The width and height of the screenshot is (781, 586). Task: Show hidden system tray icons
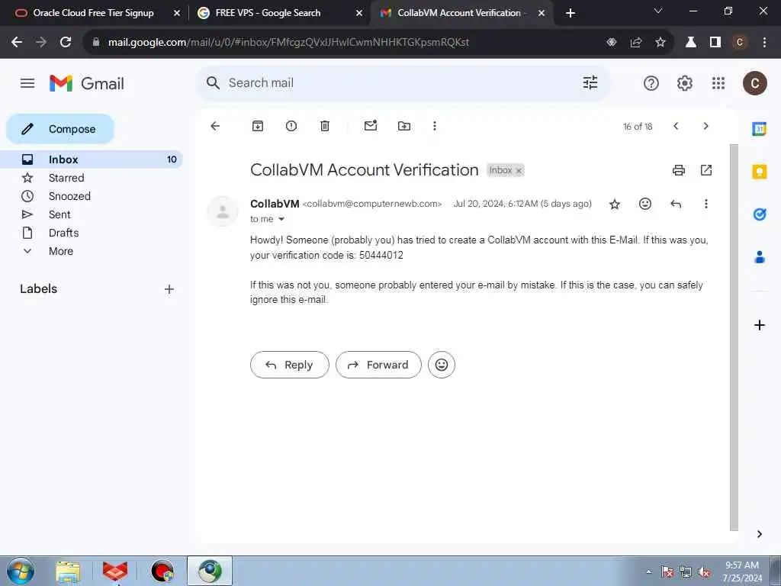(648, 572)
